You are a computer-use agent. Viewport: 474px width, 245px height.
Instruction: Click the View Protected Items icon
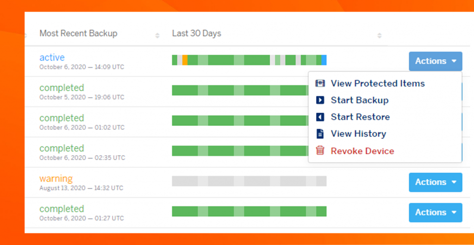click(320, 83)
